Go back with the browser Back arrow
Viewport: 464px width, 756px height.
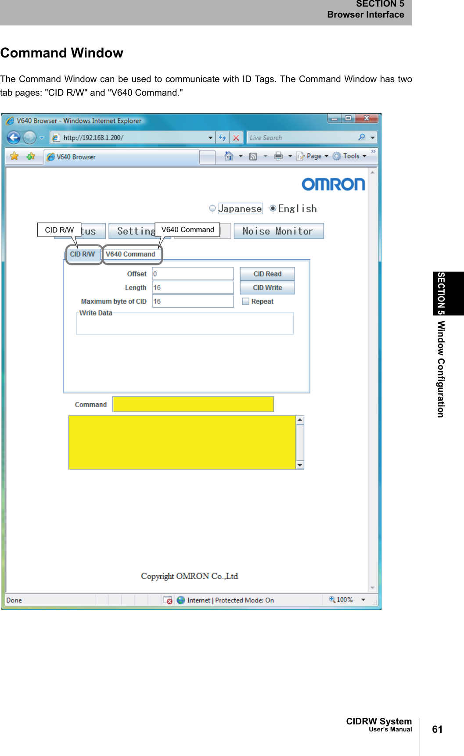[14, 138]
